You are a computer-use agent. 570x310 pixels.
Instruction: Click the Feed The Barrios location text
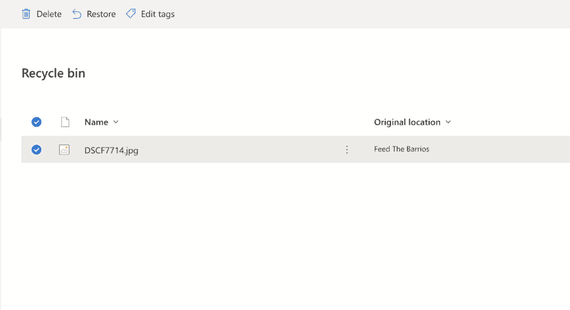(402, 149)
